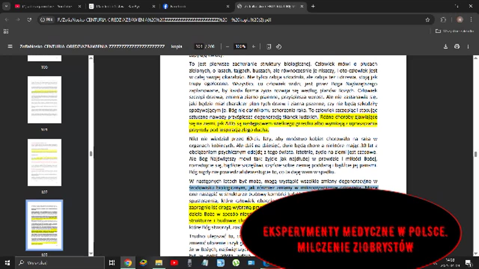Image resolution: width=479 pixels, height=269 pixels.
Task: Download the PDF file
Action: point(446,47)
